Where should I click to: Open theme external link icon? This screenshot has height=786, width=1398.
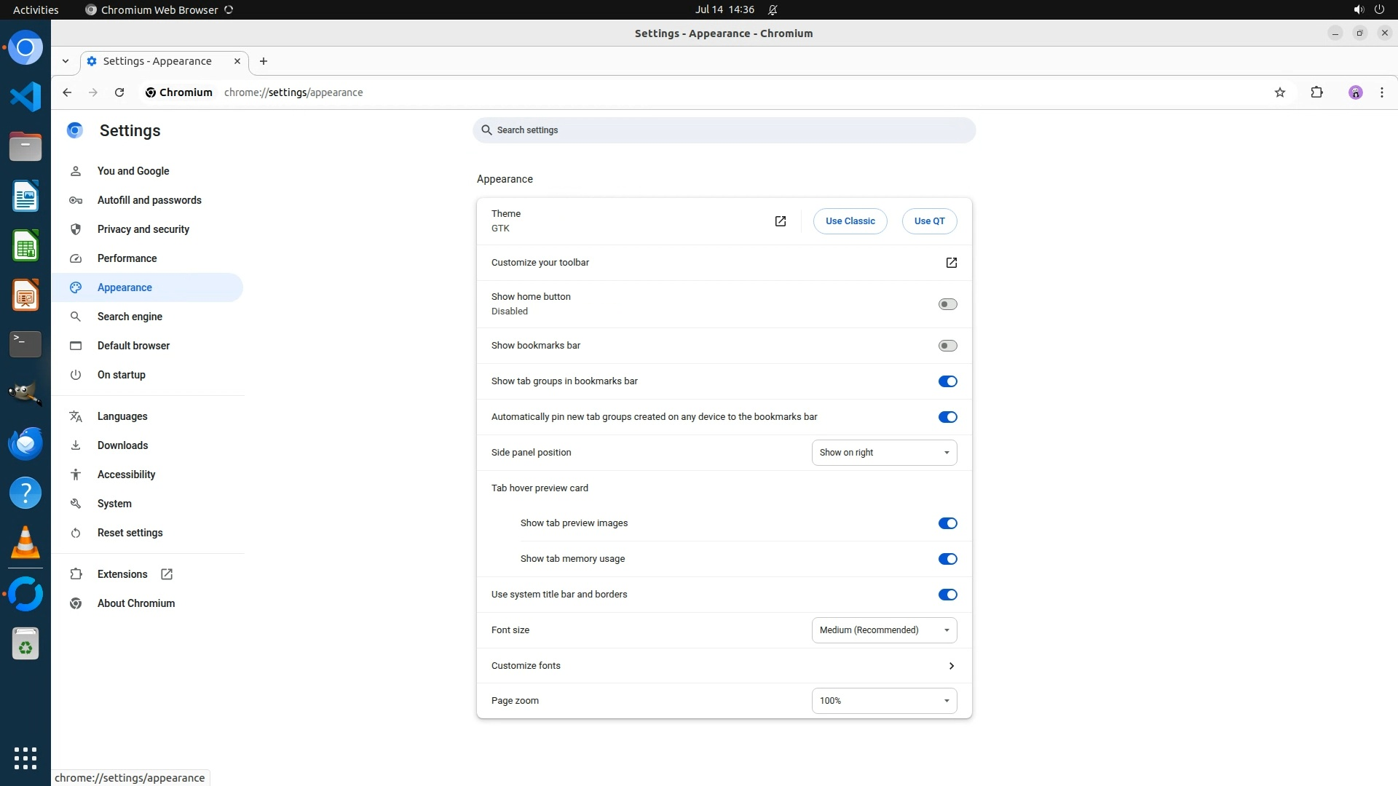(780, 221)
